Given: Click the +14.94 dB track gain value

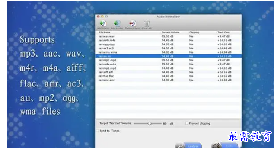Looking at the screenshot, I should 224,52.
